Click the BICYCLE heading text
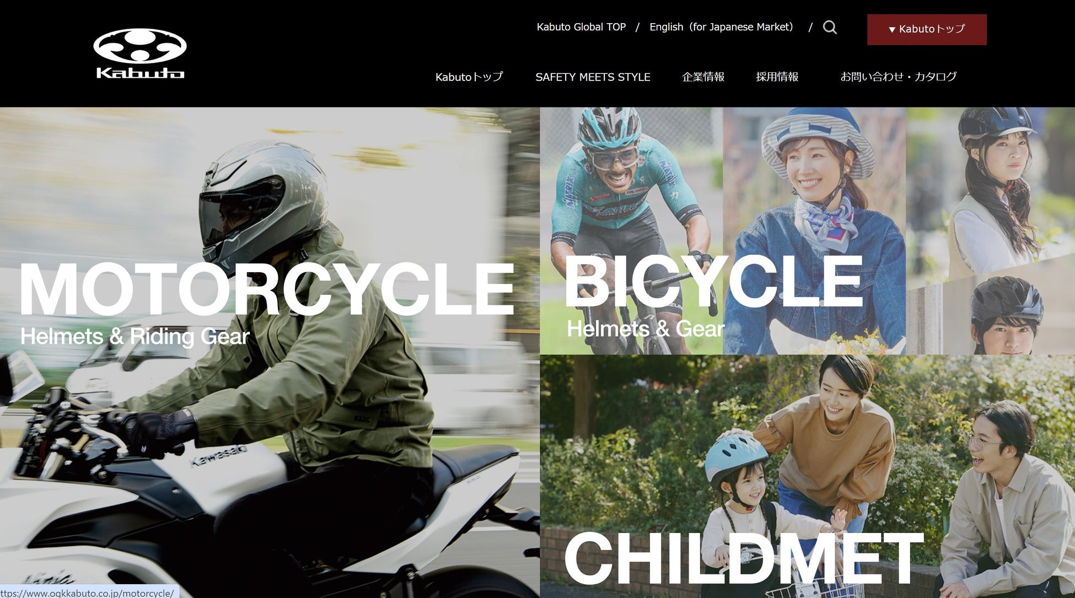Image resolution: width=1075 pixels, height=598 pixels. (713, 281)
